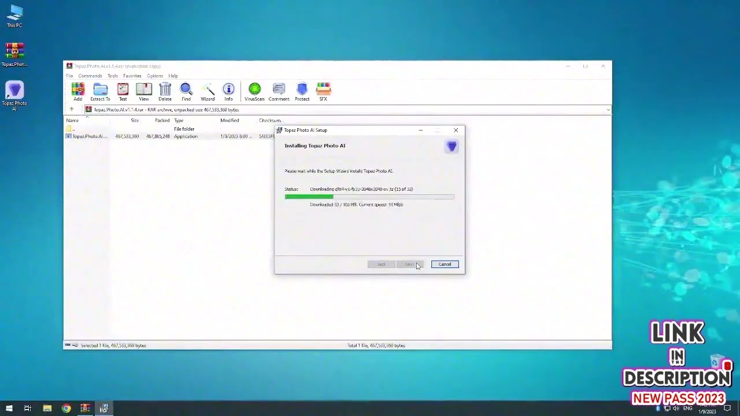Viewport: 740px width, 416px height.
Task: Click the Add icon in WinRAR toolbar
Action: (x=77, y=92)
